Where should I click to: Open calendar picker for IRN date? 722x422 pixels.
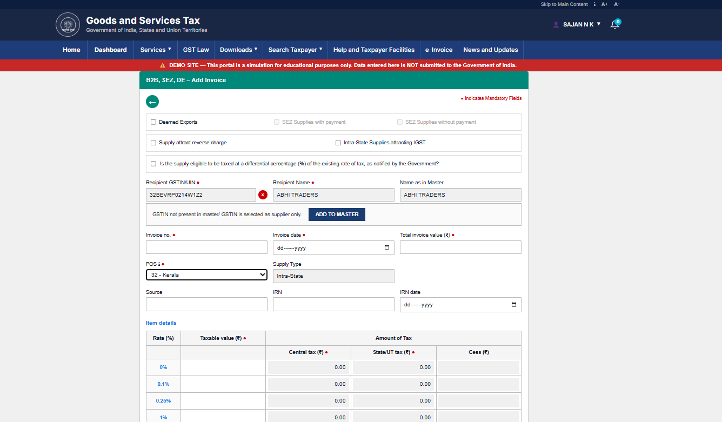click(513, 304)
